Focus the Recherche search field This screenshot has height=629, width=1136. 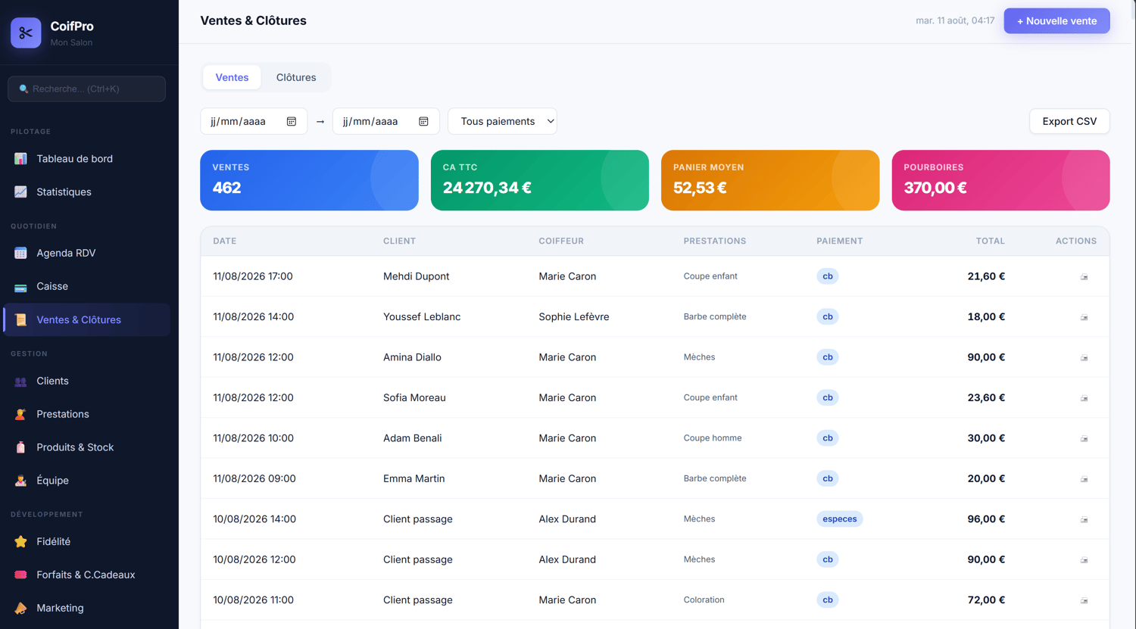pos(86,89)
